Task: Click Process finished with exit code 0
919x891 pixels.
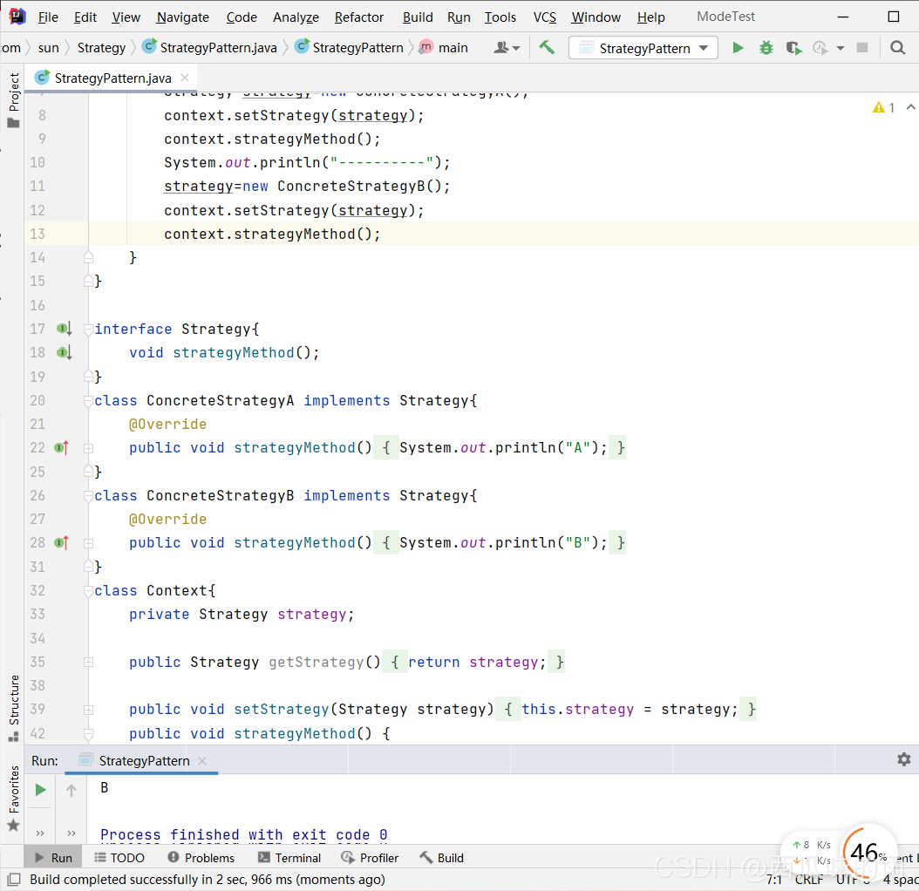Action: (244, 834)
